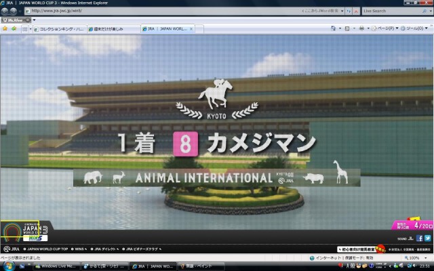Click the red Stop loading icon
Viewport: 434px width, 271px height.
[x=356, y=11]
